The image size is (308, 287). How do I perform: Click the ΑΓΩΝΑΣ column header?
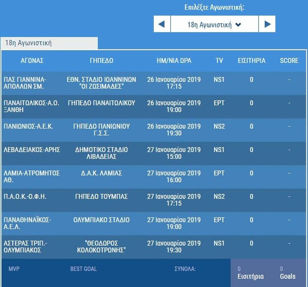[32, 61]
